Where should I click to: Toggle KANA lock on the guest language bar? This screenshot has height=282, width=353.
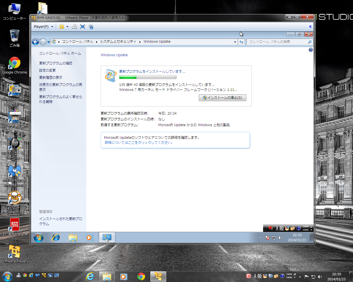coord(306,230)
